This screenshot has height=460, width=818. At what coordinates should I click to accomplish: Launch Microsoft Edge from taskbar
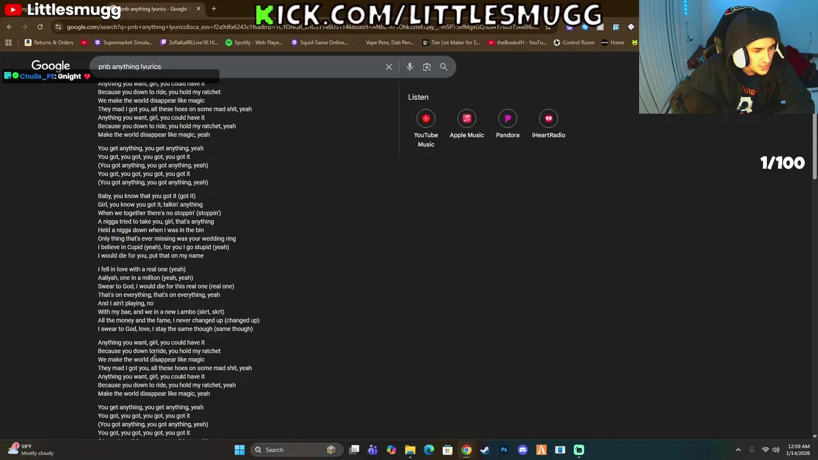(x=429, y=450)
